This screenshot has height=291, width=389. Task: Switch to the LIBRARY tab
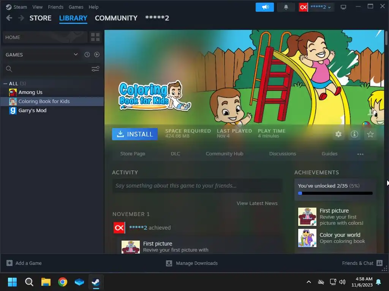[x=73, y=18]
